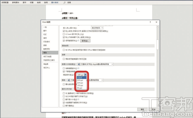Toggle 不要壓縮檔案中的影像 checkbox
This screenshot has height=118, width=193.
tap(64, 71)
